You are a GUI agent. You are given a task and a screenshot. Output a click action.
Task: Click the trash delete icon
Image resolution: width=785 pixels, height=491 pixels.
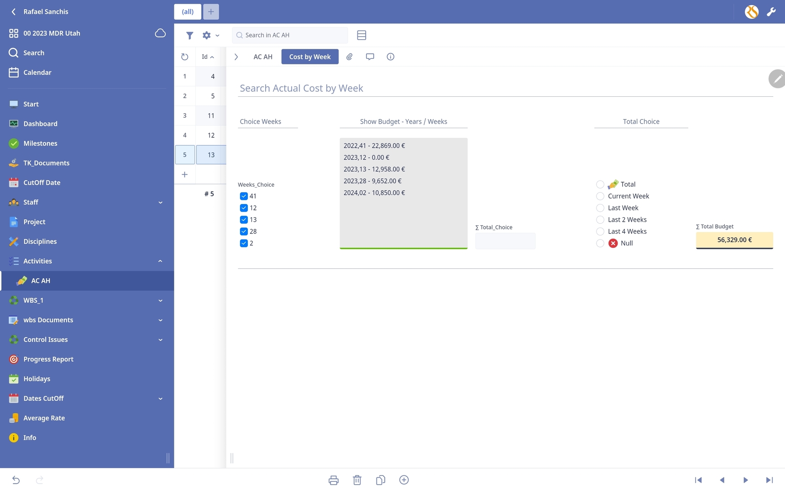(x=357, y=480)
